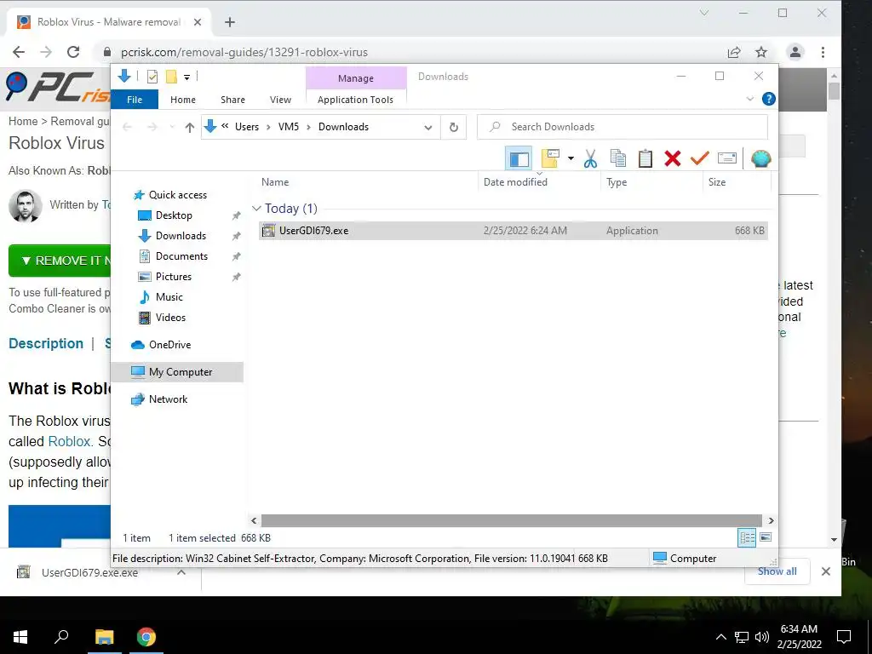
Task: Refresh the Downloads folder view
Action: click(x=454, y=128)
